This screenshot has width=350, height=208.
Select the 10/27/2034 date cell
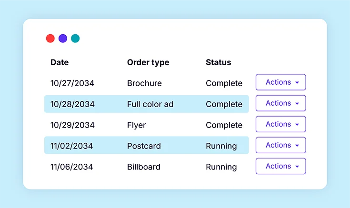pos(72,83)
